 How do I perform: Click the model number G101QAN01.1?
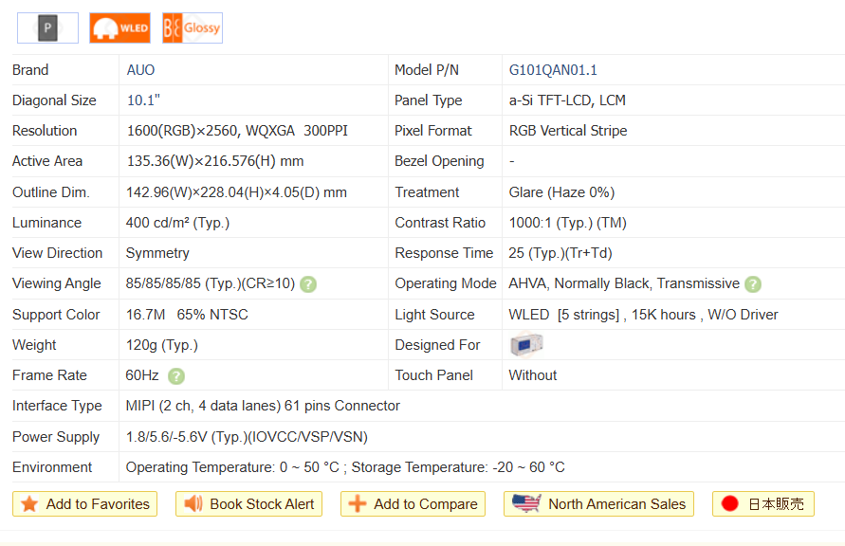click(553, 70)
